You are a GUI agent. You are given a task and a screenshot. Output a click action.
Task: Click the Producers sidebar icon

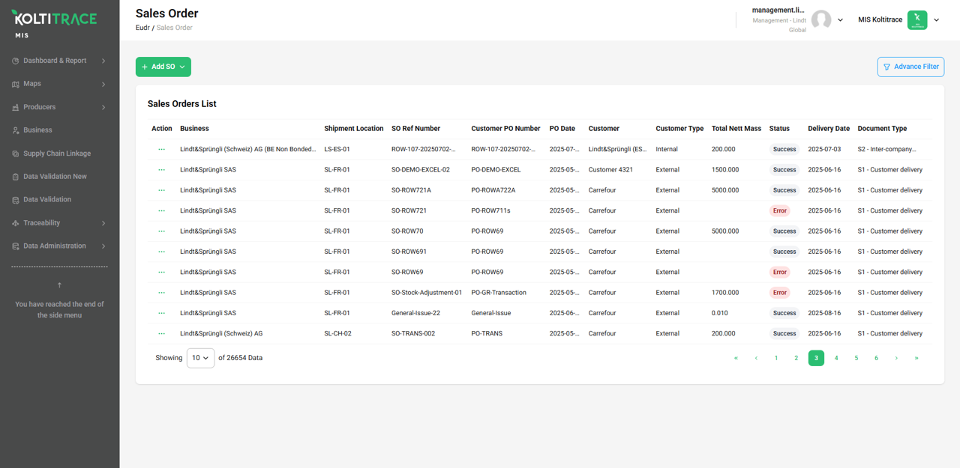point(16,107)
